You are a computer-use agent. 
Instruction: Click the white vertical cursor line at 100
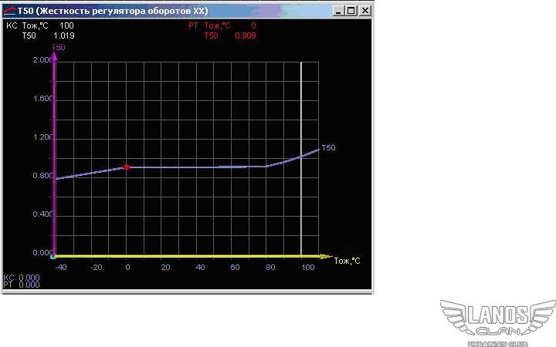click(301, 159)
